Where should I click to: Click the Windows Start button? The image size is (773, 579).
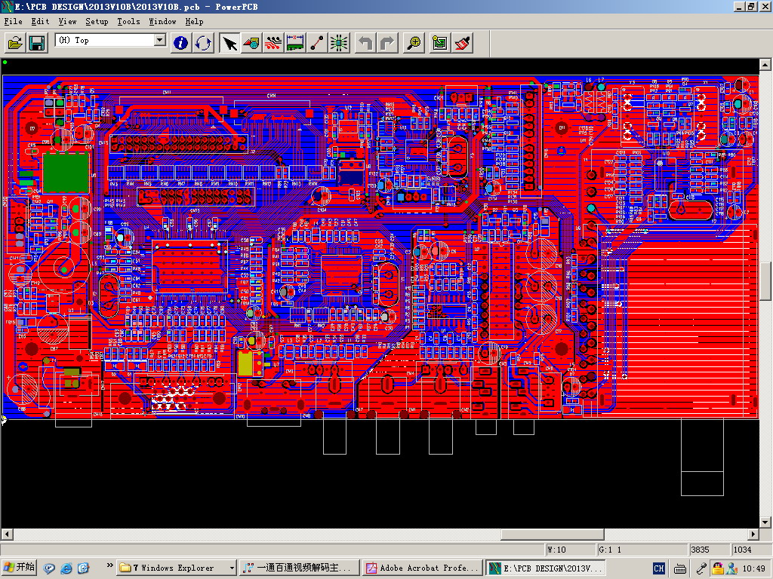20,568
